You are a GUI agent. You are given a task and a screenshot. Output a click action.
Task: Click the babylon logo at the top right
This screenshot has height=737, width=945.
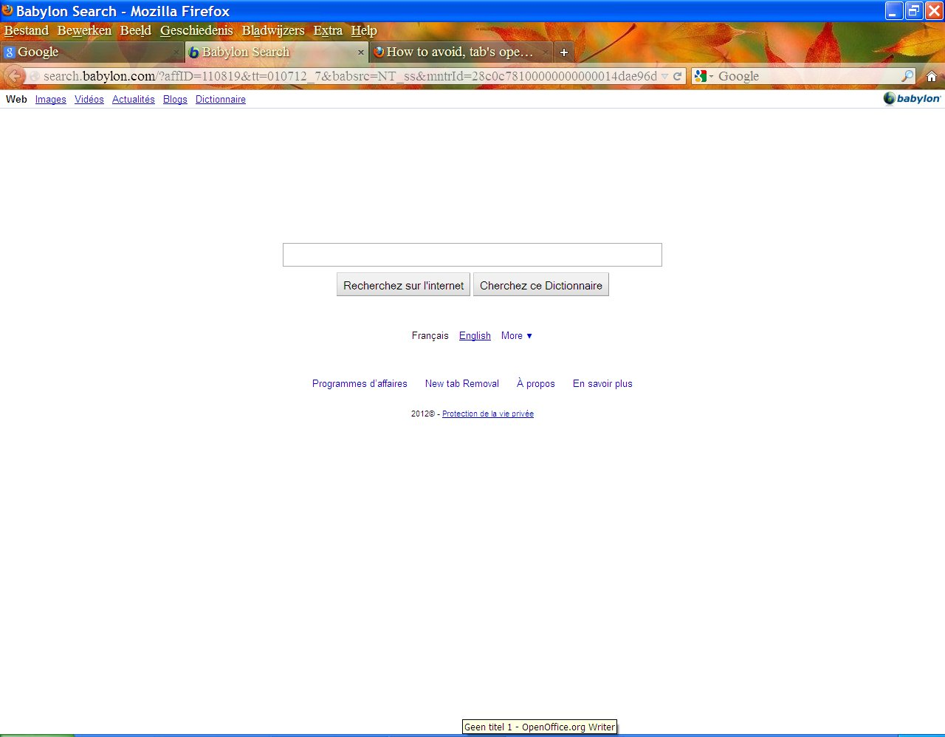[x=912, y=98]
